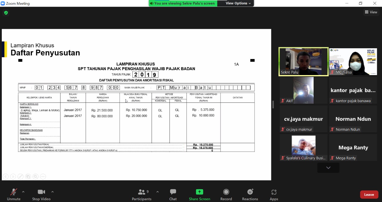Image resolution: width=382 pixels, height=202 pixels.
Task: Expand video options arrow beside Stop Video
Action: click(x=53, y=192)
